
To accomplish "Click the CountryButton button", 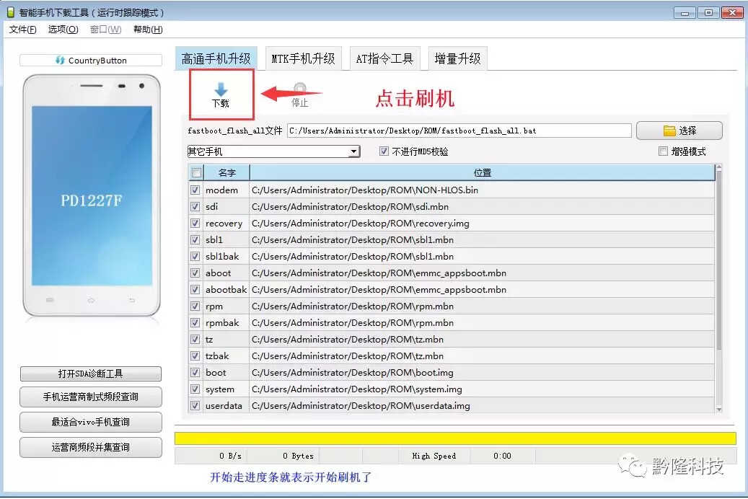I will click(x=91, y=60).
